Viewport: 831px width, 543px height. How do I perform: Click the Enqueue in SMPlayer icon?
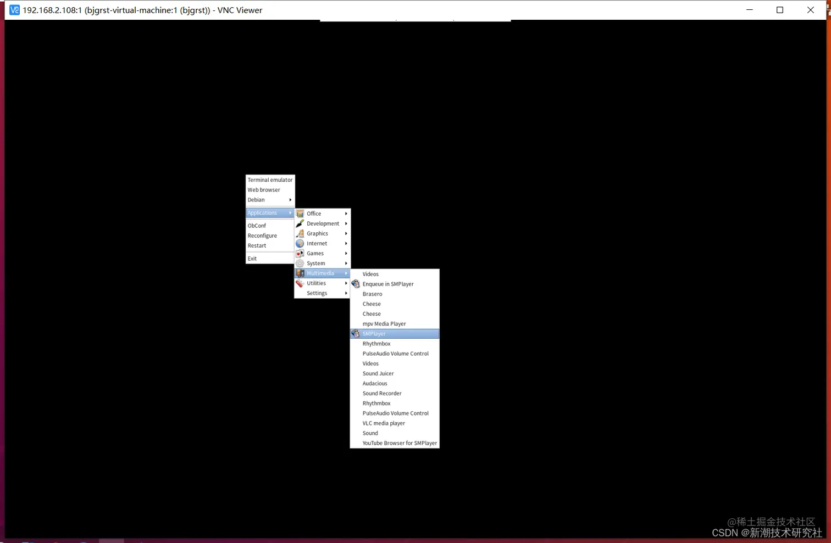356,284
